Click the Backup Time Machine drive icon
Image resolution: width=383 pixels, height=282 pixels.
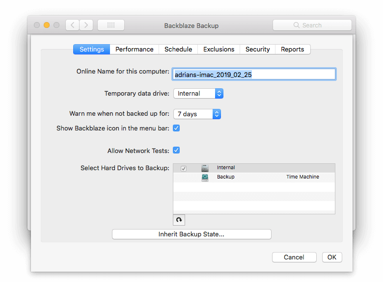coord(205,178)
